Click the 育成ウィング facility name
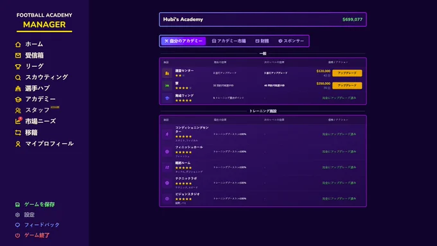The height and width of the screenshot is (246, 437). point(184,96)
